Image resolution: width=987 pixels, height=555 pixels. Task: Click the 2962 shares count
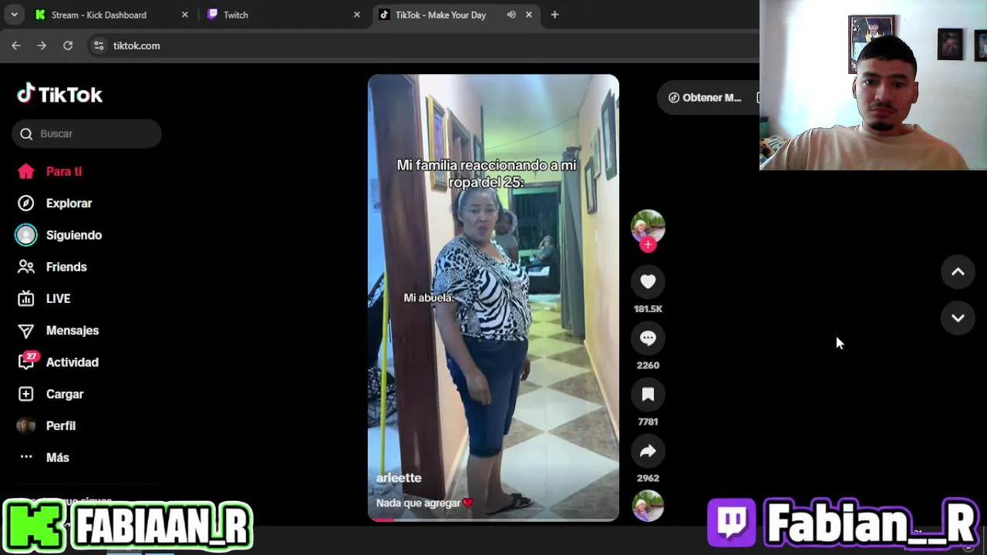click(x=648, y=478)
